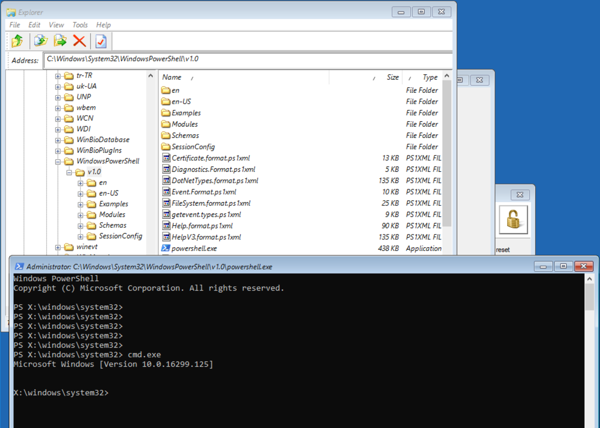Select the UNP folder in tree
Image resolution: width=600 pixels, height=428 pixels.
click(83, 97)
